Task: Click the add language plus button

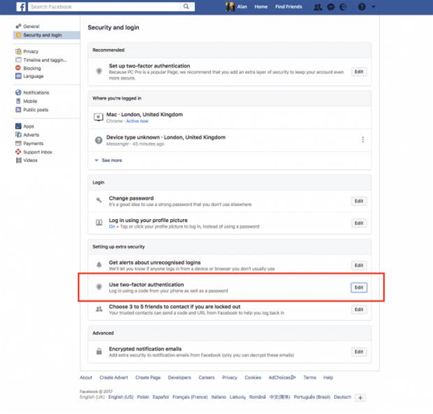Action: coord(360,397)
